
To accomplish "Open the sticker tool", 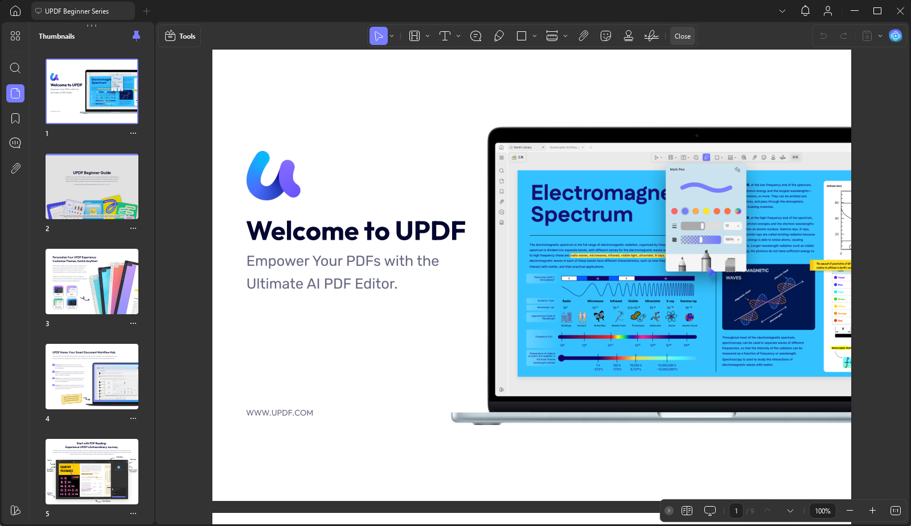I will click(x=606, y=36).
